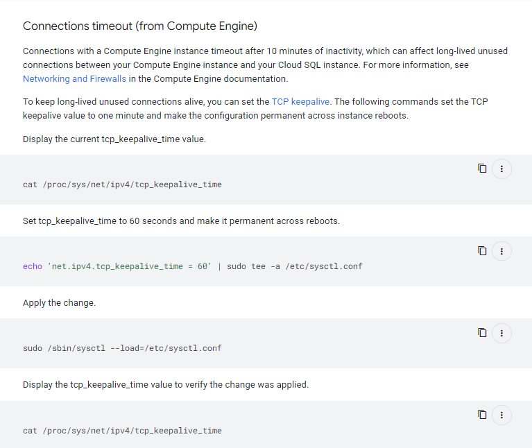532x448 pixels.
Task: Click 'Display the current tcp_keepalive_time value.' sentence
Action: [114, 139]
